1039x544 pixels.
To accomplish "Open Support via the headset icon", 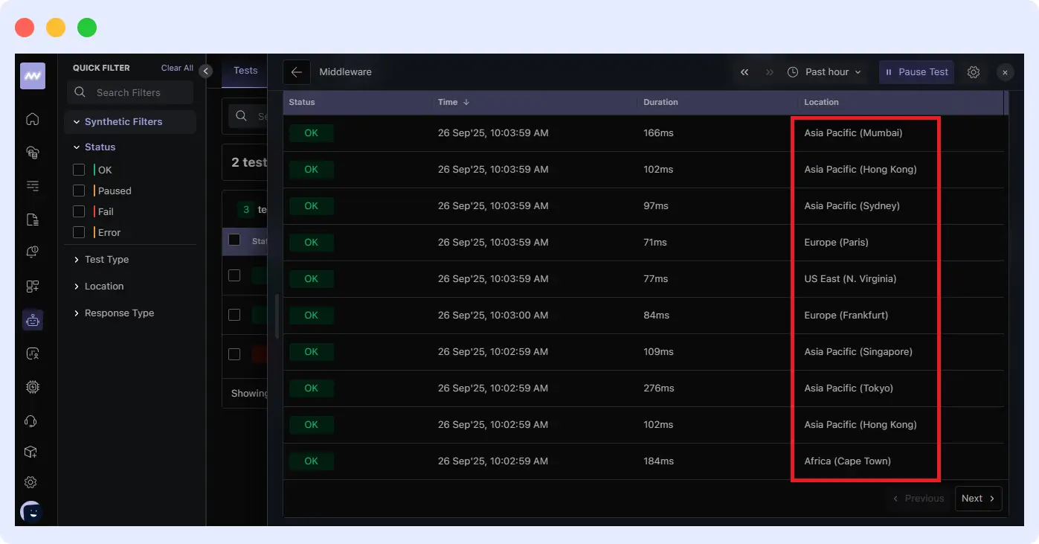I will (32, 420).
